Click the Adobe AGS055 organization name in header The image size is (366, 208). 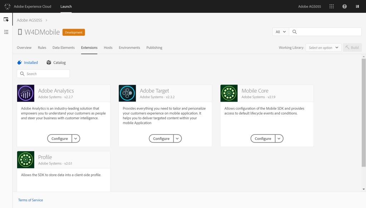point(310,6)
